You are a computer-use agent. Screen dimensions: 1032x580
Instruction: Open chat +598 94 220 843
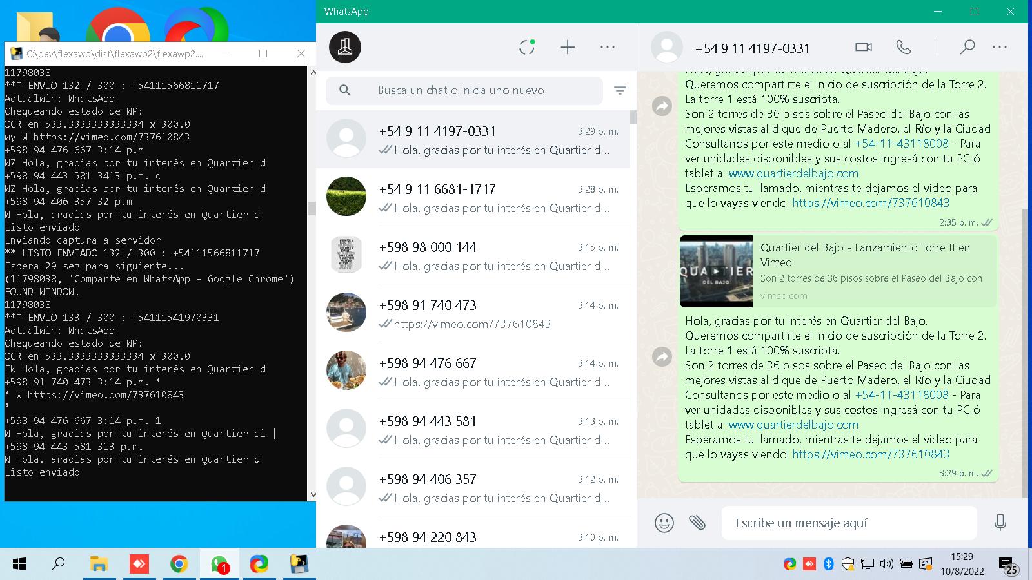[x=473, y=534]
